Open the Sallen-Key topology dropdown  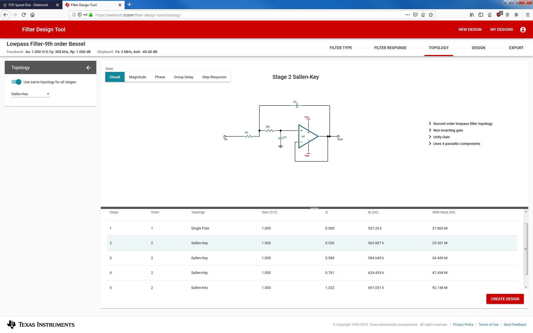tap(31, 94)
